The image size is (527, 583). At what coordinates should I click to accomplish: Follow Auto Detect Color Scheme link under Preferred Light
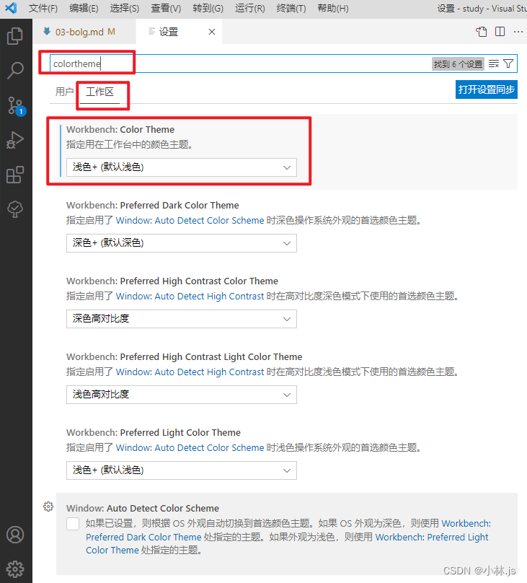(190, 447)
